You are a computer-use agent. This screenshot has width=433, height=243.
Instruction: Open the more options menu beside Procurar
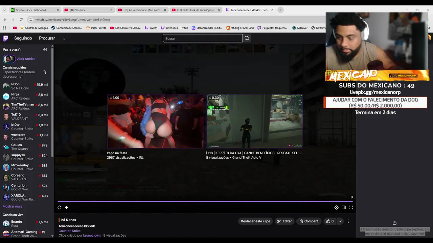64,38
